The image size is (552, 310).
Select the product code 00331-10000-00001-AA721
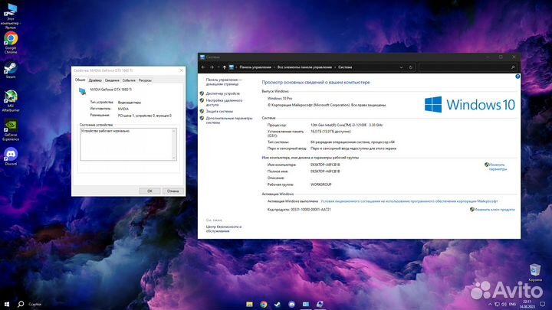click(x=310, y=210)
